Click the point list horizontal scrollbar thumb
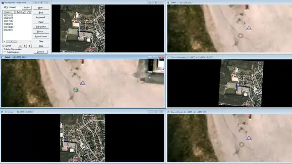Viewport: 292px width, 164px height. point(11,41)
